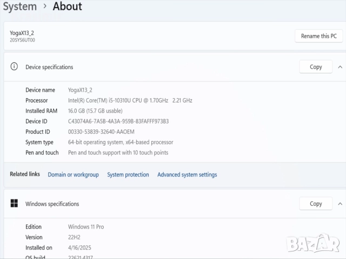Collapse the Windows specifications section chevron

[x=340, y=204]
